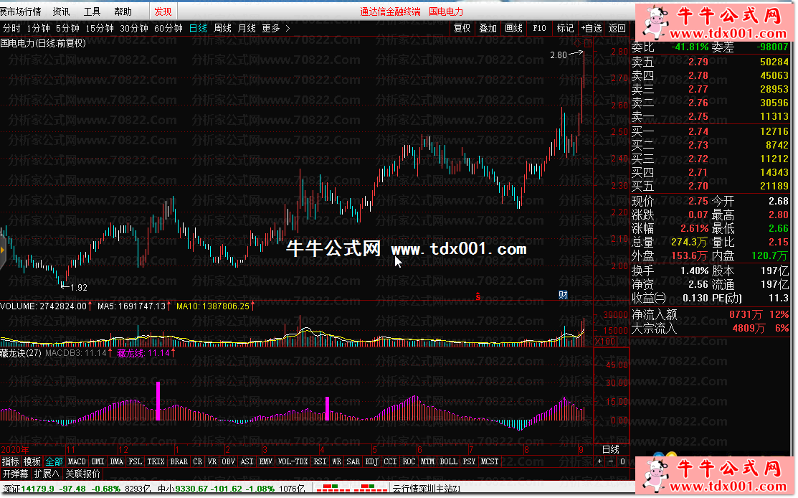This screenshot has height=498, width=798.
Task: Click the tall magenta bar in indicator panel
Action: [x=158, y=400]
